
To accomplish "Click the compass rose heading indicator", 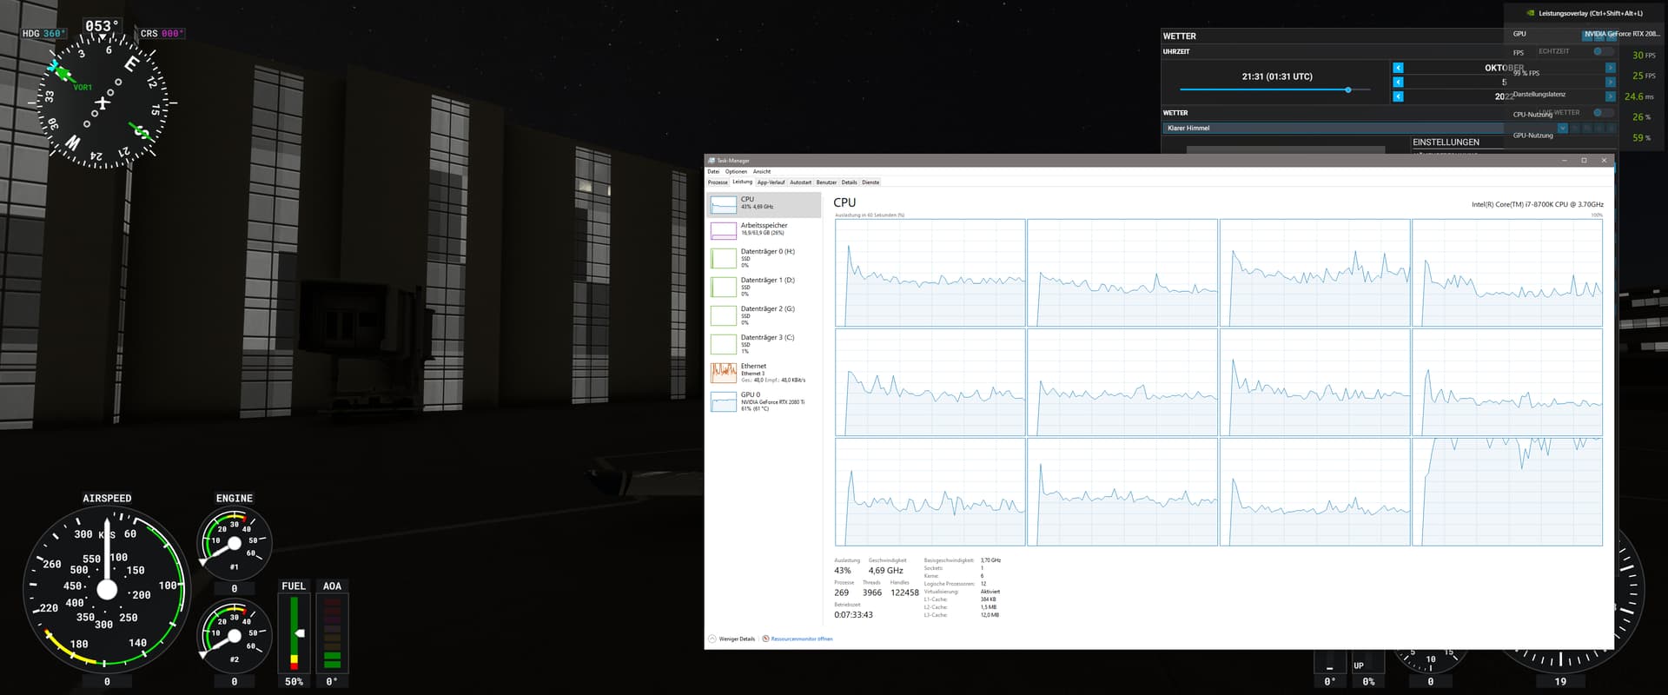I will 102,103.
